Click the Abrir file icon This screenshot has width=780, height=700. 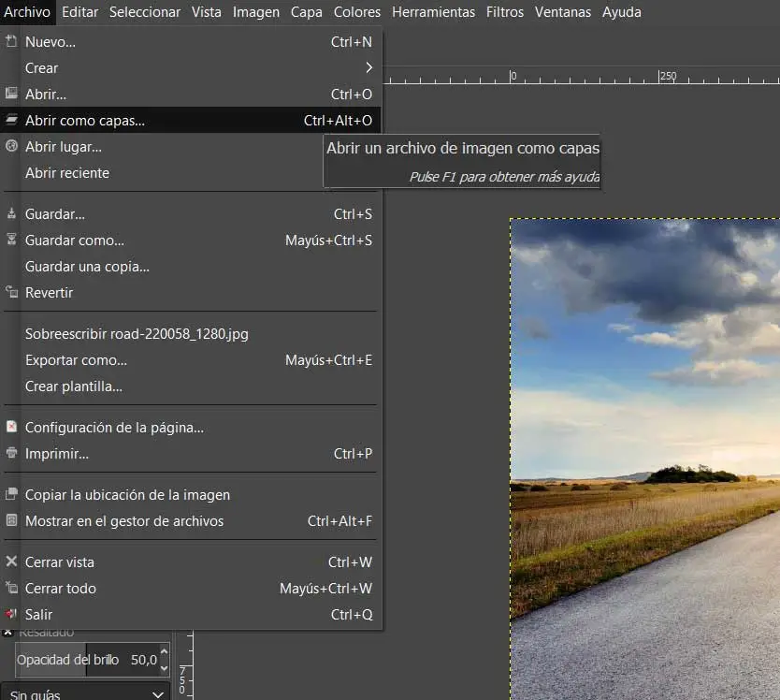(11, 95)
